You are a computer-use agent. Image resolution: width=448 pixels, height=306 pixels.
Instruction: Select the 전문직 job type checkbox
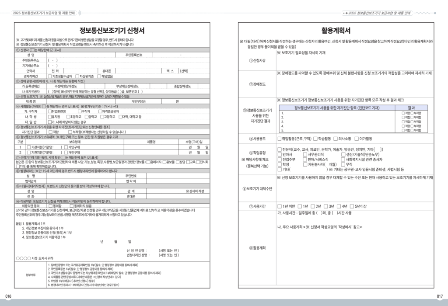280,150
